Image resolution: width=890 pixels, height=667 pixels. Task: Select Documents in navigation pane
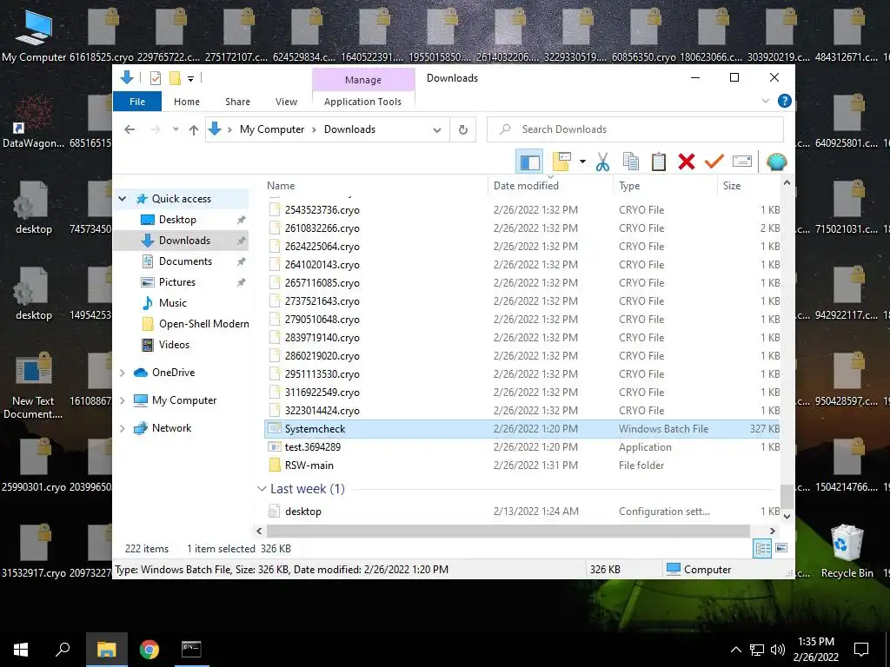pyautogui.click(x=185, y=261)
